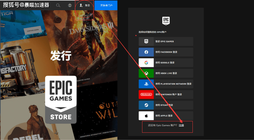The width and height of the screenshot is (254, 140).
Task: Click the Xbox Live logo icon
Action: pyautogui.click(x=146, y=73)
